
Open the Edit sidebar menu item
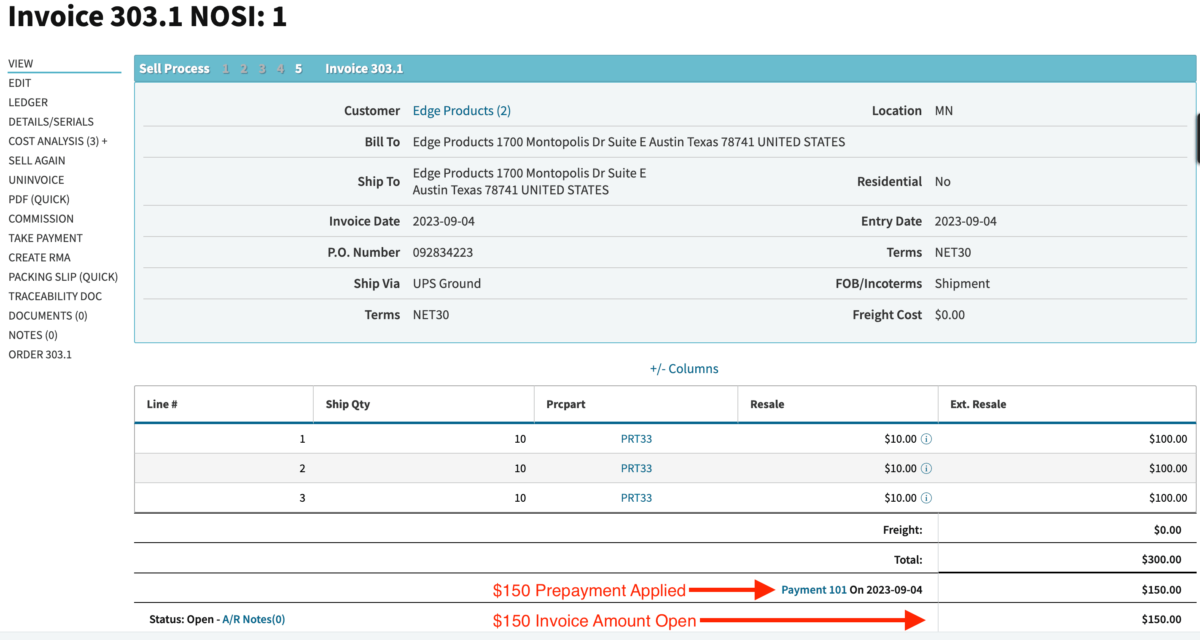tap(19, 83)
